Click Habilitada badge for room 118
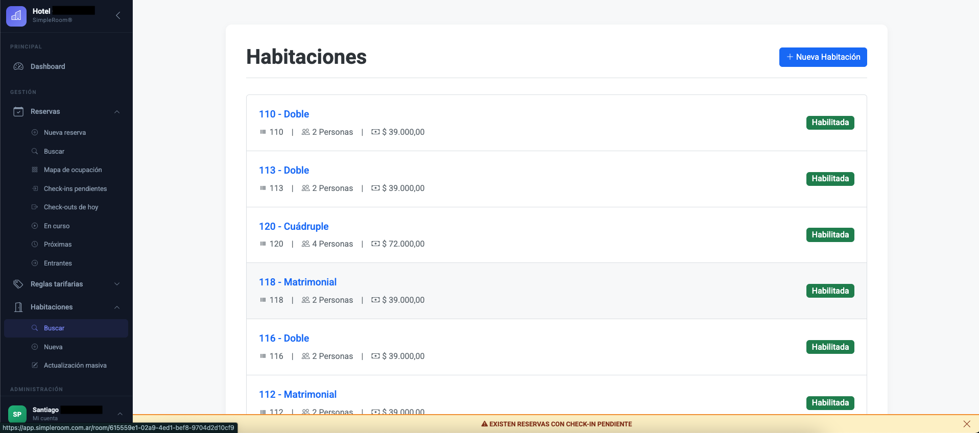This screenshot has width=979, height=433. point(830,291)
